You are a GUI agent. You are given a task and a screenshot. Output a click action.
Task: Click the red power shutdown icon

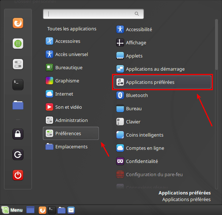[18, 175]
